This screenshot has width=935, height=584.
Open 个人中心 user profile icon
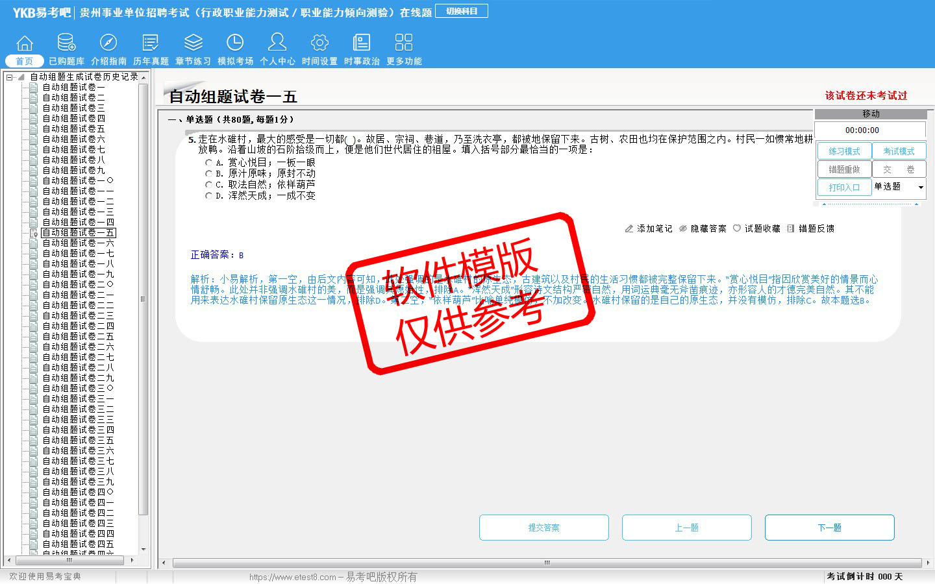[x=277, y=43]
